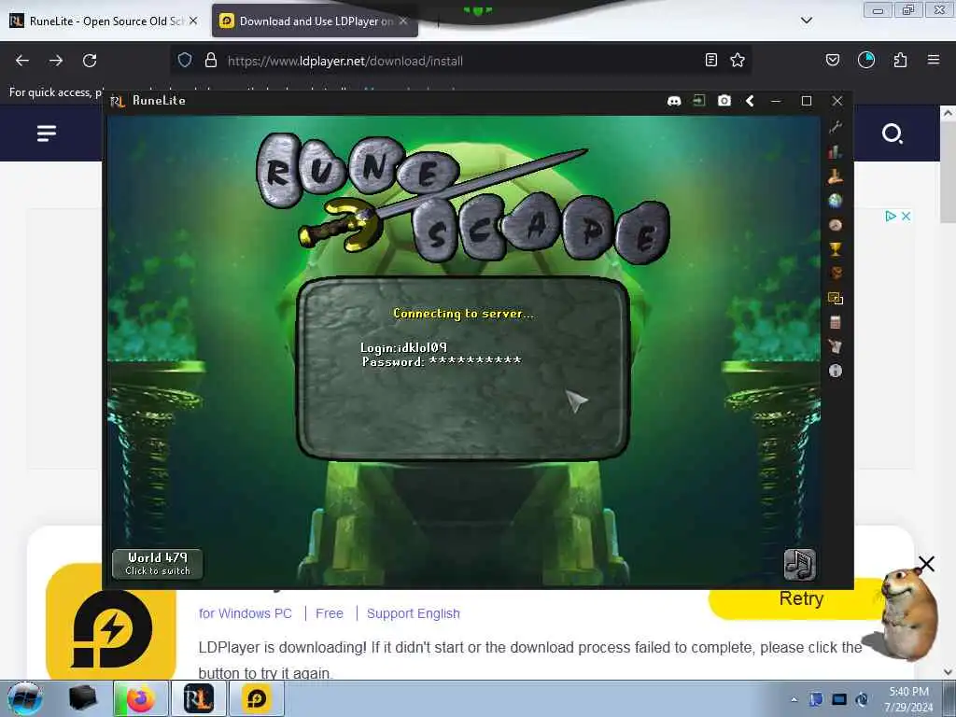Go forward in Firefox
The image size is (956, 717).
(56, 61)
